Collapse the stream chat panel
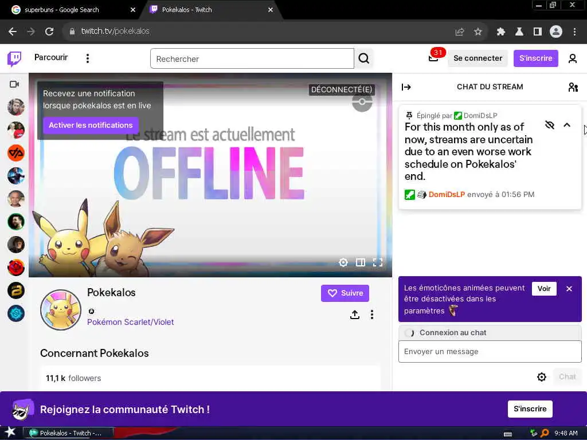 pyautogui.click(x=406, y=87)
